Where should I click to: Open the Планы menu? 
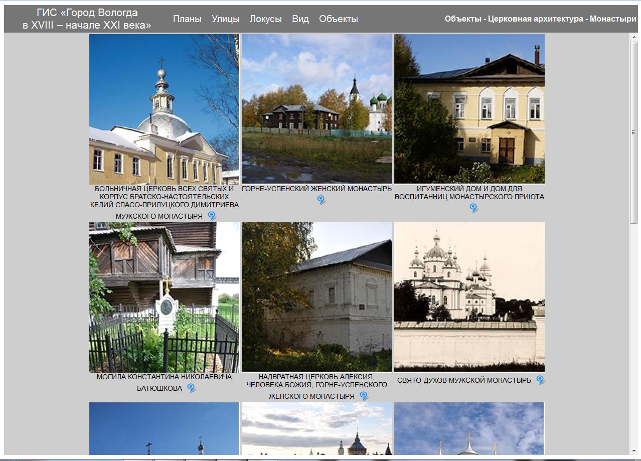[187, 19]
